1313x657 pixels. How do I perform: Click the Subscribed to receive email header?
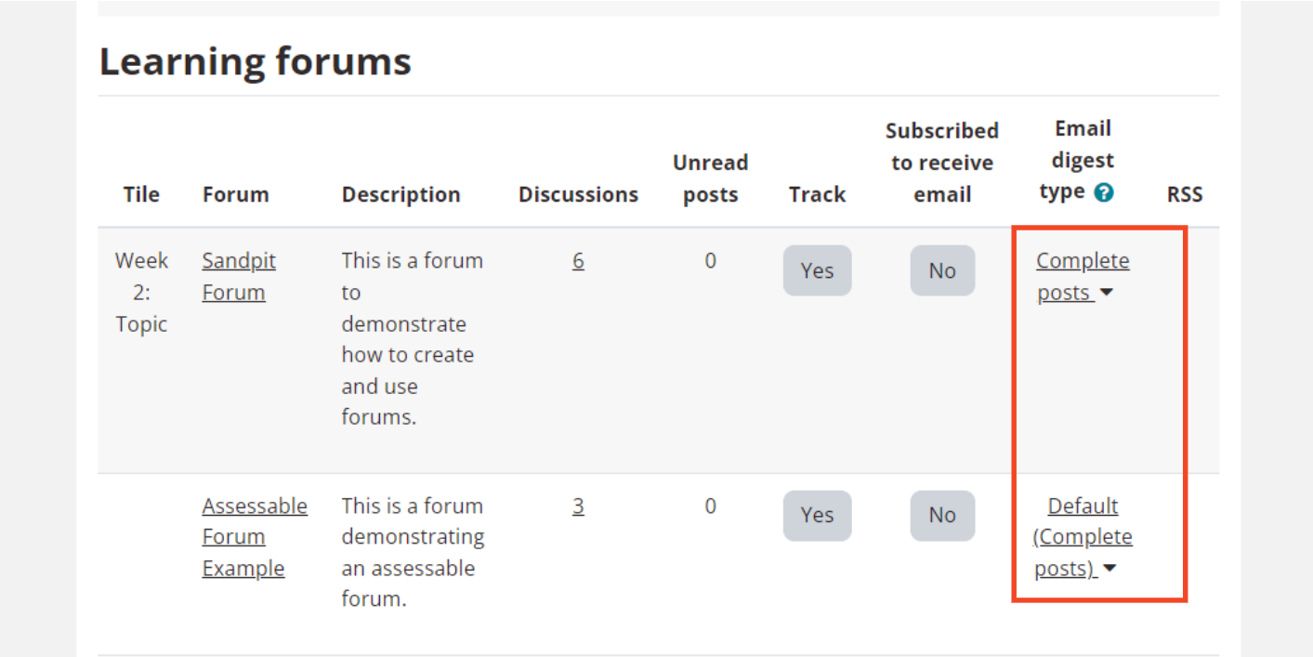click(942, 163)
